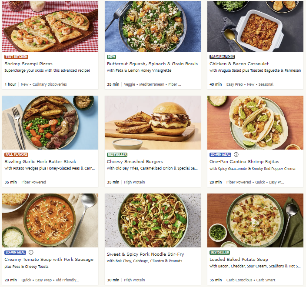The width and height of the screenshot is (306, 287).
Task: Click the FALL FLAVORS badge
Action: 16,154
